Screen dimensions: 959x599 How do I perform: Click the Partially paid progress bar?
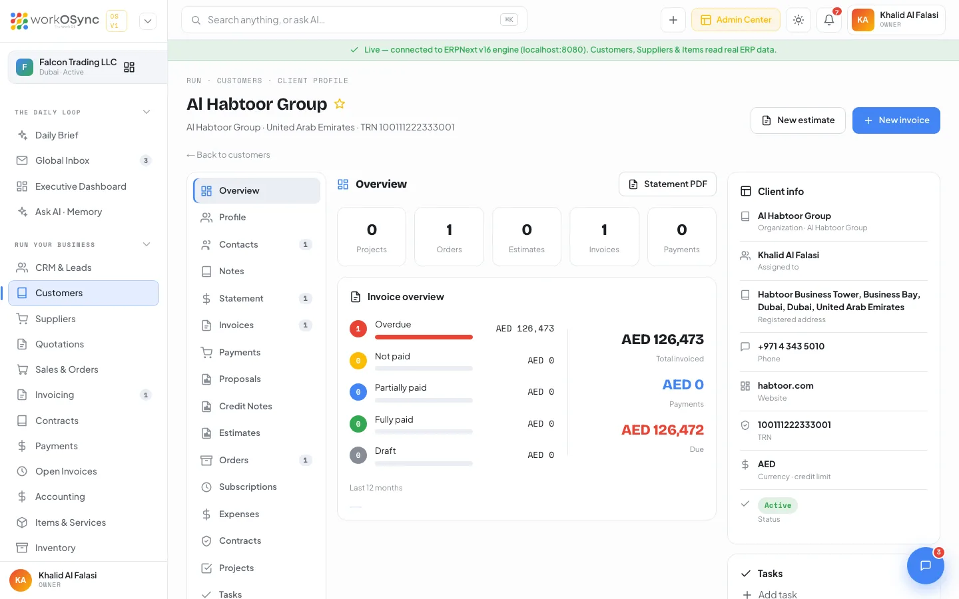coord(424,400)
